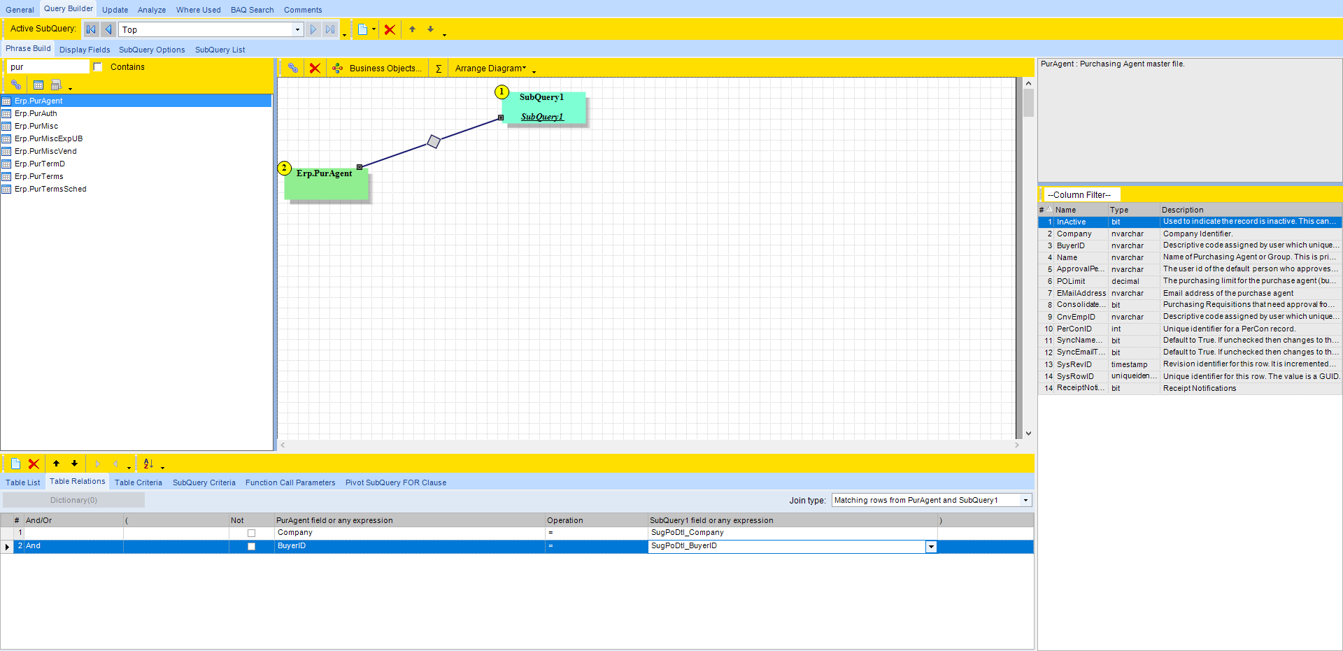Click the greyed right arrow in the relations toolbar
The image size is (1343, 651).
98,464
